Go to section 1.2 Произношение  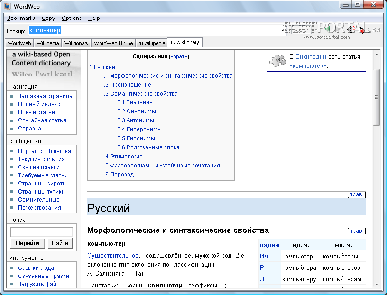tap(126, 85)
